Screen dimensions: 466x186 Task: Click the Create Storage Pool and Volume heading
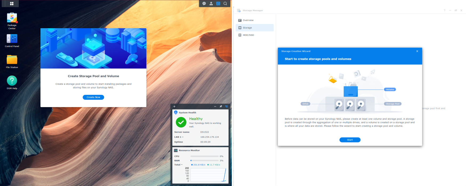(93, 76)
